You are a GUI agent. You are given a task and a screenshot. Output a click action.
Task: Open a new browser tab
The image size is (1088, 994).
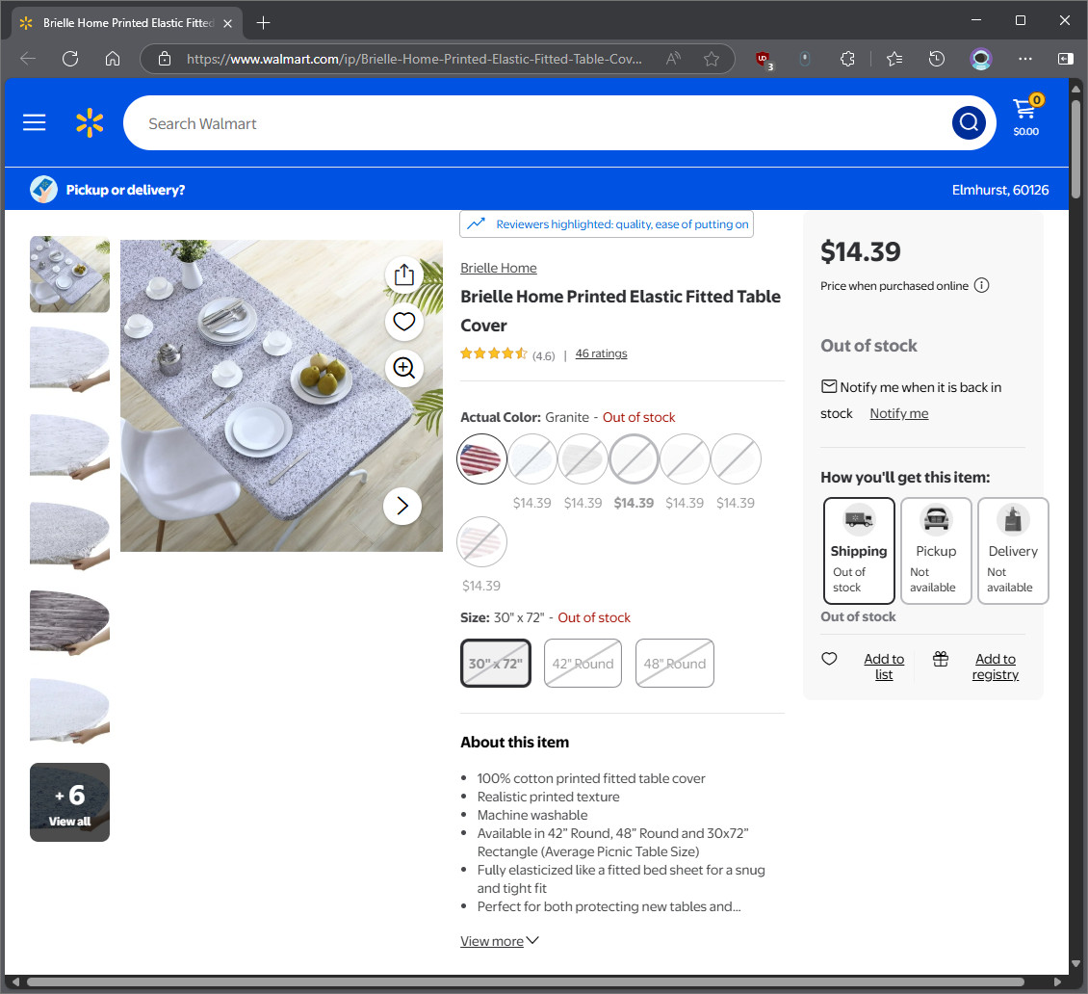pos(263,23)
